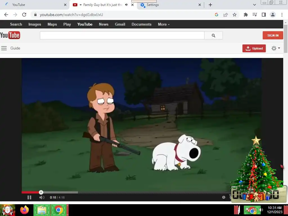The height and width of the screenshot is (216, 288).
Task: Open Play in the Google bar
Action: click(67, 24)
